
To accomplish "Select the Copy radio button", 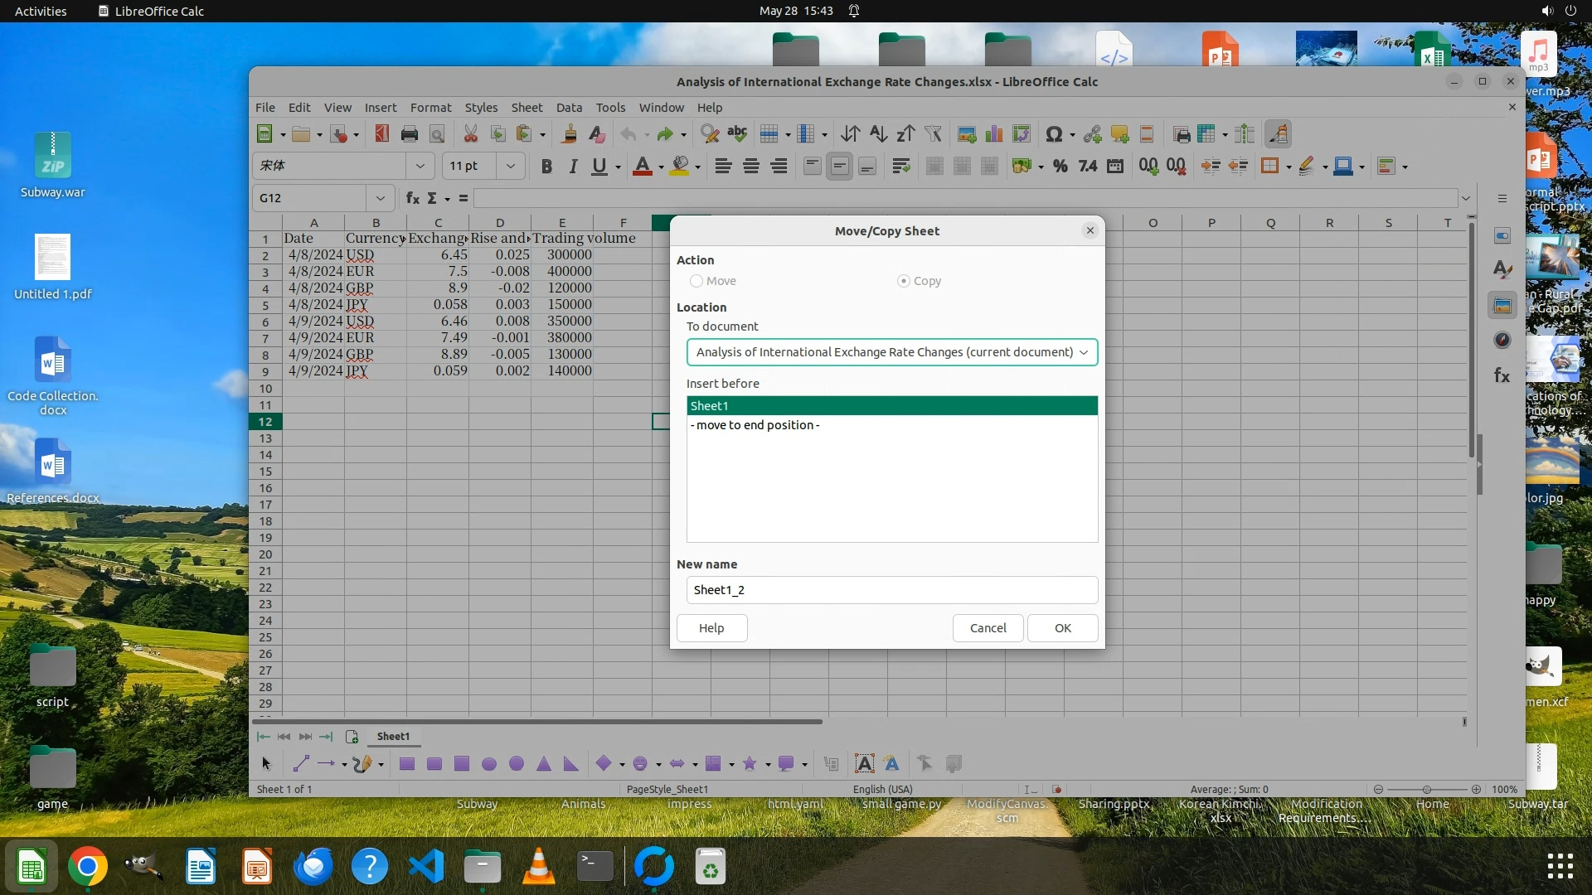I will 904,281.
